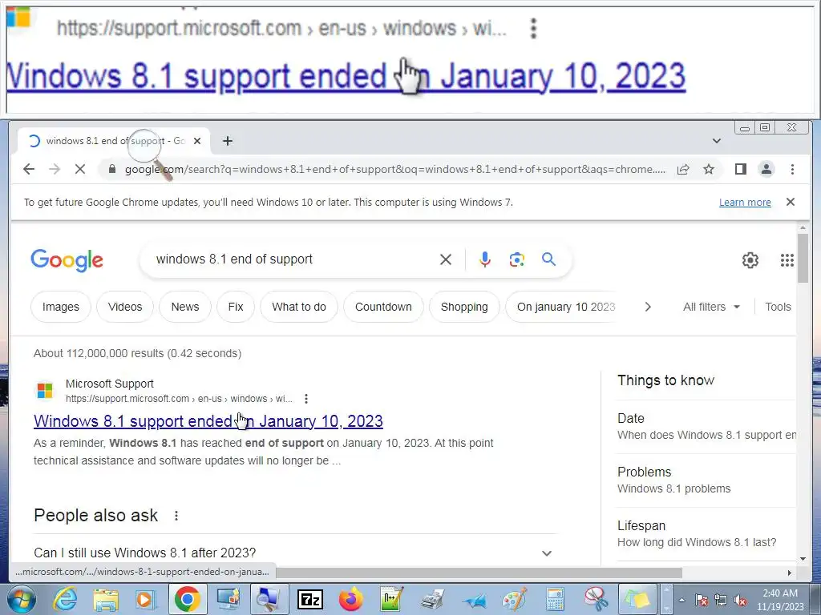Expand Can I still use Windows 8.1 question

click(293, 553)
